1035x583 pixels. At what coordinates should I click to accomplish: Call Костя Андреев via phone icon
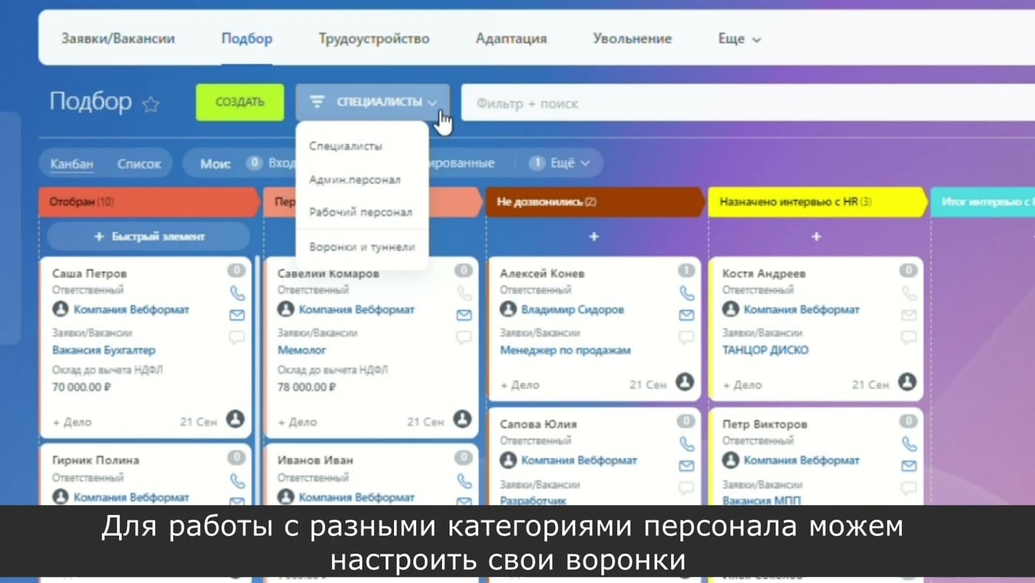[x=909, y=294]
